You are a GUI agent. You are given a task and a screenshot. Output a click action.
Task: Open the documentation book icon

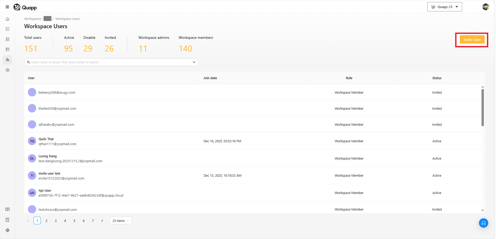7,209
